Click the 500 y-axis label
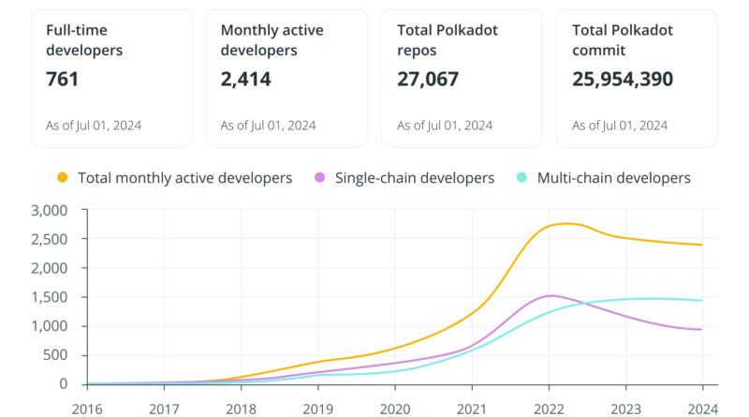749x417 pixels. tap(55, 355)
